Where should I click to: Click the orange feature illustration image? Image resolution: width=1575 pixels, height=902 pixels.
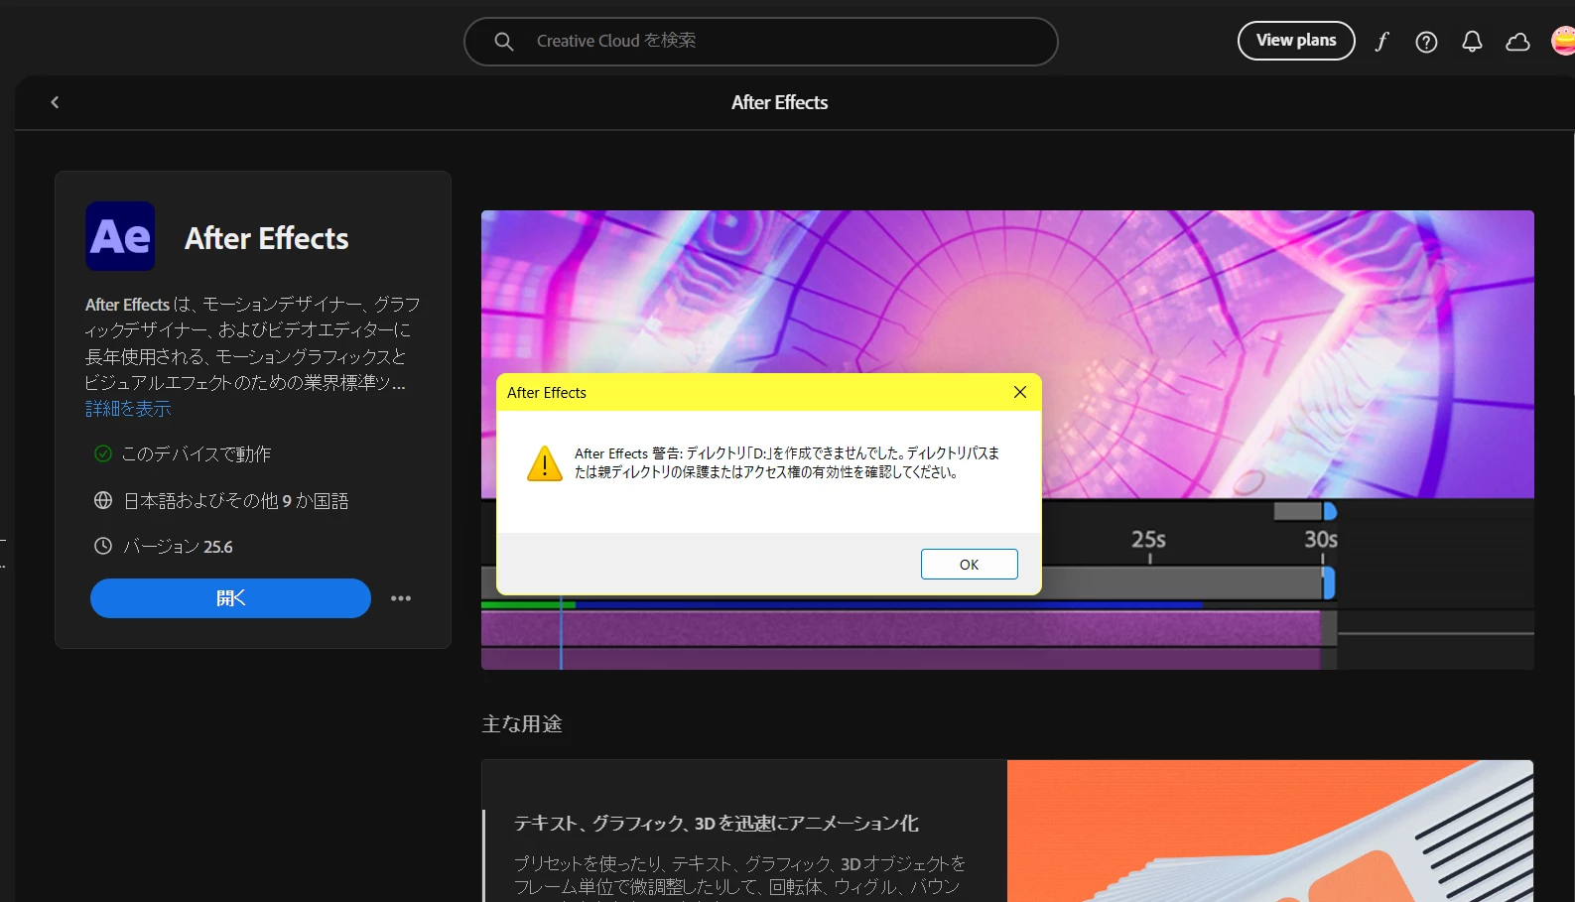(x=1270, y=832)
